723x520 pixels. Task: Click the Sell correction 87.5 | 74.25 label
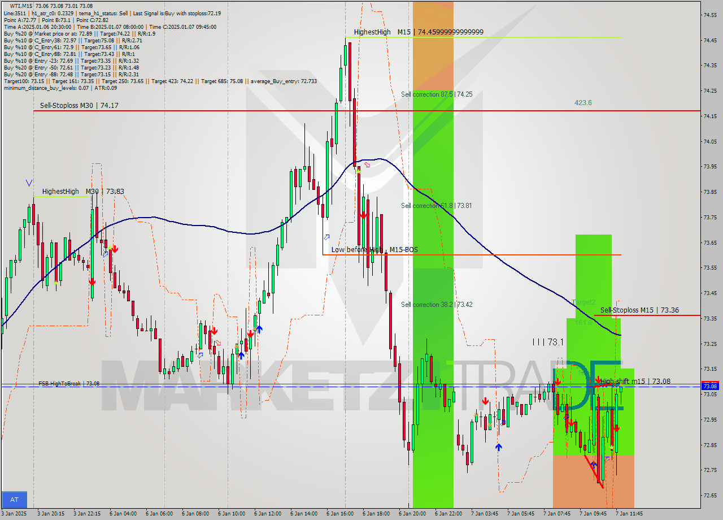(x=437, y=94)
